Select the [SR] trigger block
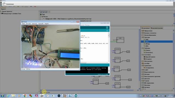175x98 pixels. (x=147, y=39)
